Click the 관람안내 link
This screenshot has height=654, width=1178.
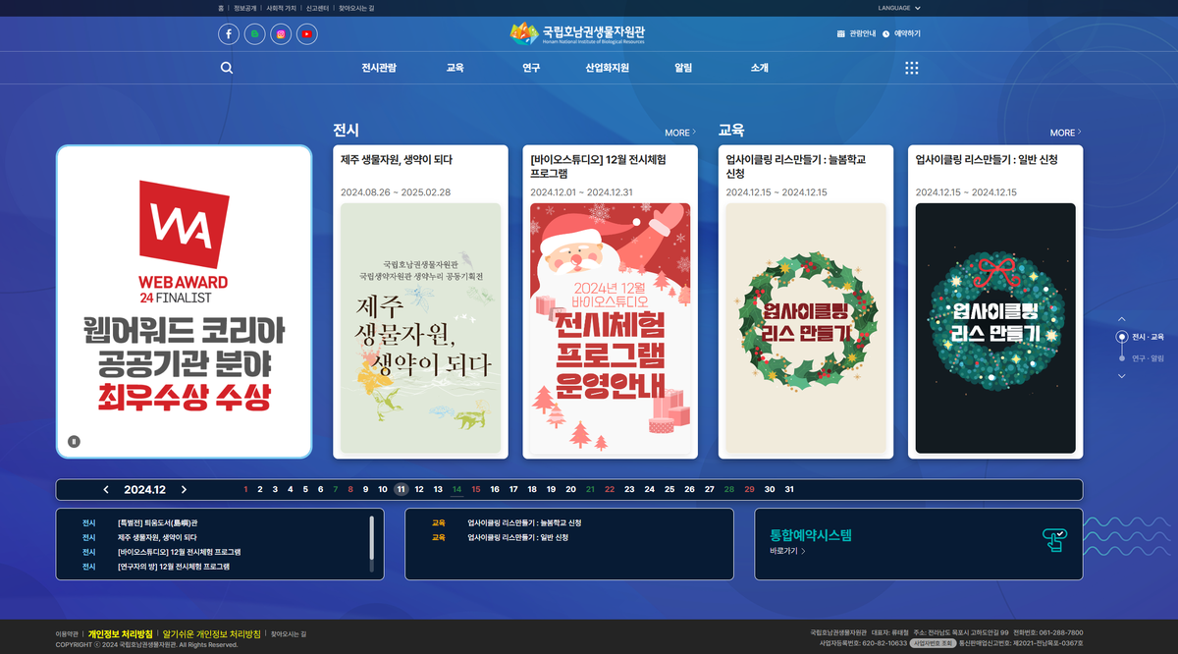856,33
